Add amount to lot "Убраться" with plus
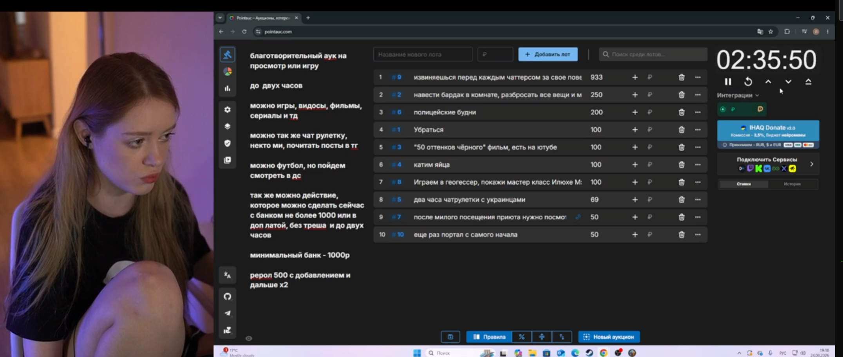This screenshot has height=357, width=843. pyautogui.click(x=635, y=130)
